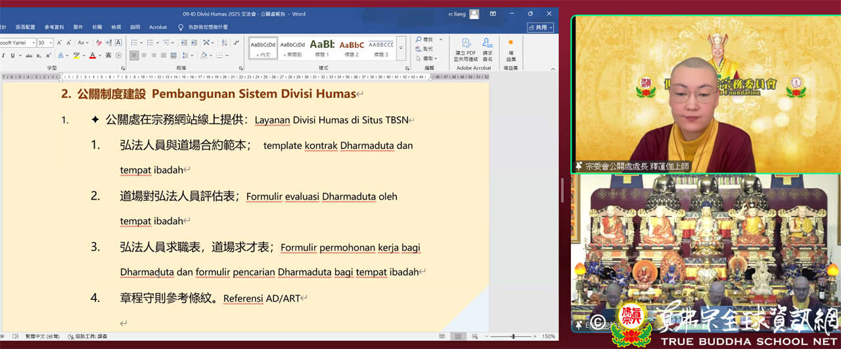Screen dimensions: 841x349
Task: Click the paragraph shading bucket icon
Action: [204, 56]
